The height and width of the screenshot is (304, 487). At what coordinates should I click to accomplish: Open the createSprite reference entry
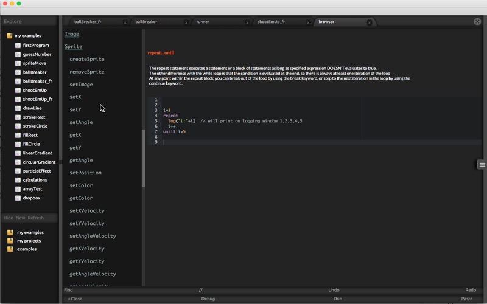point(87,59)
